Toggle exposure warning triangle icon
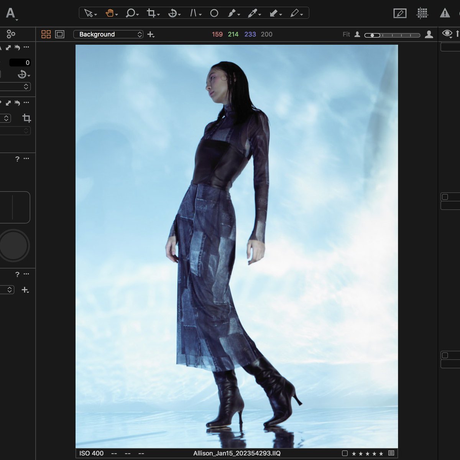Screen dimensions: 460x460 click(445, 13)
